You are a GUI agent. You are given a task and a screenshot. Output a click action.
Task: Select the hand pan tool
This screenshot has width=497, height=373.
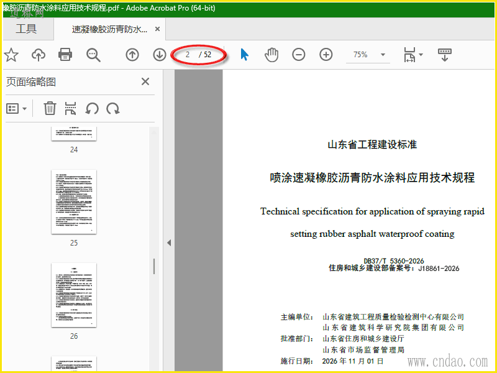coord(271,55)
